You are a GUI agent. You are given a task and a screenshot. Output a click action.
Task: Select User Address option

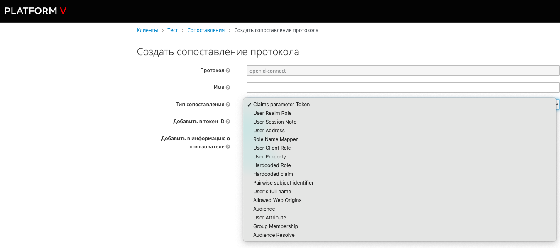269,131
